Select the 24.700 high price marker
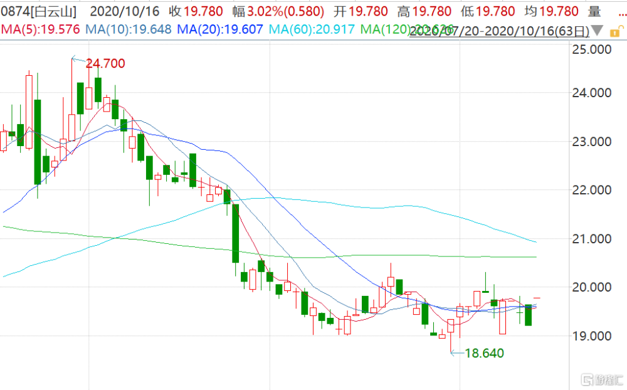Screen dimensions: 627x390 pos(105,63)
